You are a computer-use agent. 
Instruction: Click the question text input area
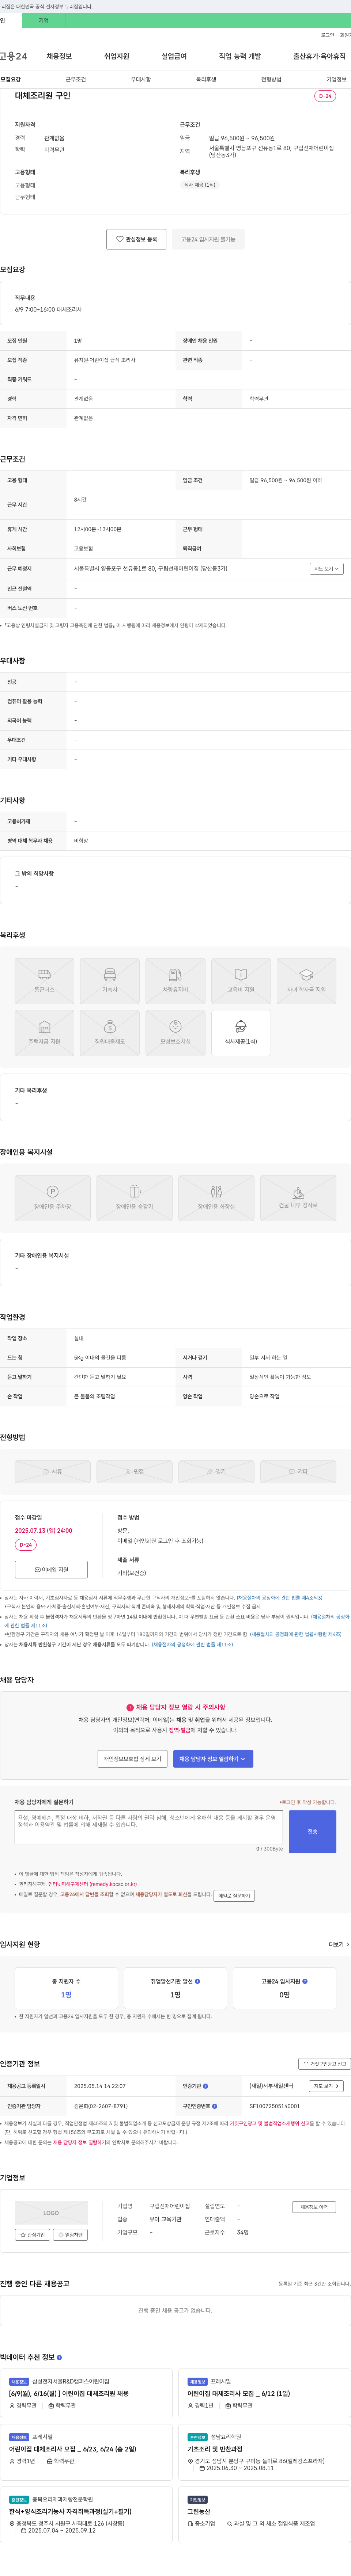pos(149,1828)
